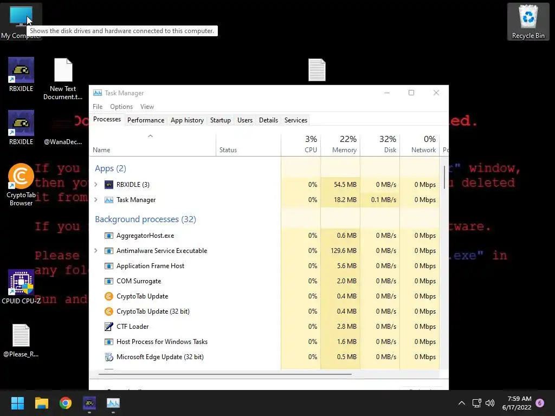The height and width of the screenshot is (416, 555).
Task: Launch Google Chrome from the taskbar
Action: pos(66,403)
